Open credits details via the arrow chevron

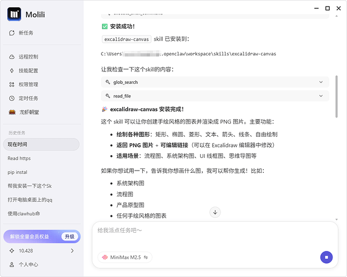[72, 251]
